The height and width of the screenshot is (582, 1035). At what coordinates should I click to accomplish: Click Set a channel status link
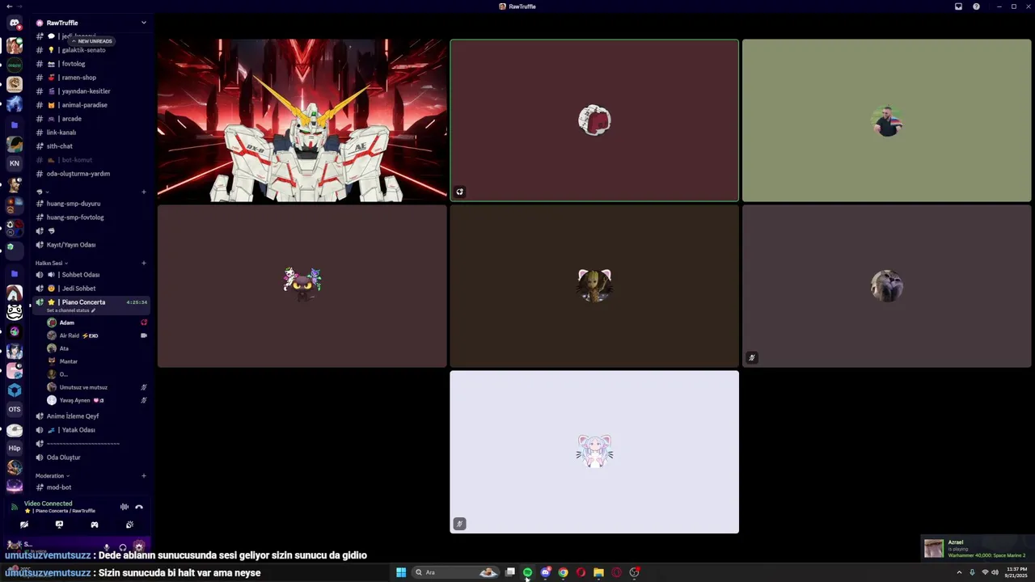coord(71,310)
